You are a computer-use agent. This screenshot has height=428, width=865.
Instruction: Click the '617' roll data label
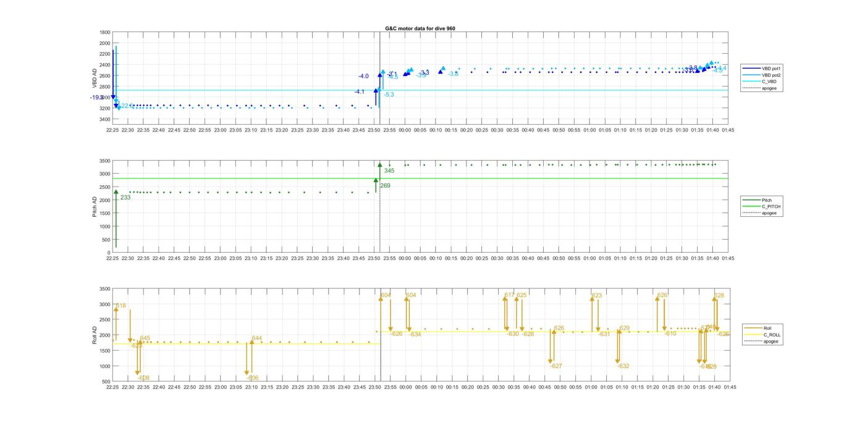[x=509, y=295]
